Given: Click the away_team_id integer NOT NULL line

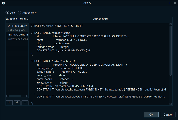Looking at the screenshot, I should click(x=62, y=72).
